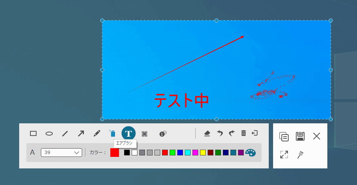This screenshot has width=357, height=185.
Task: Activate the airbrush spray tool
Action: (112, 133)
